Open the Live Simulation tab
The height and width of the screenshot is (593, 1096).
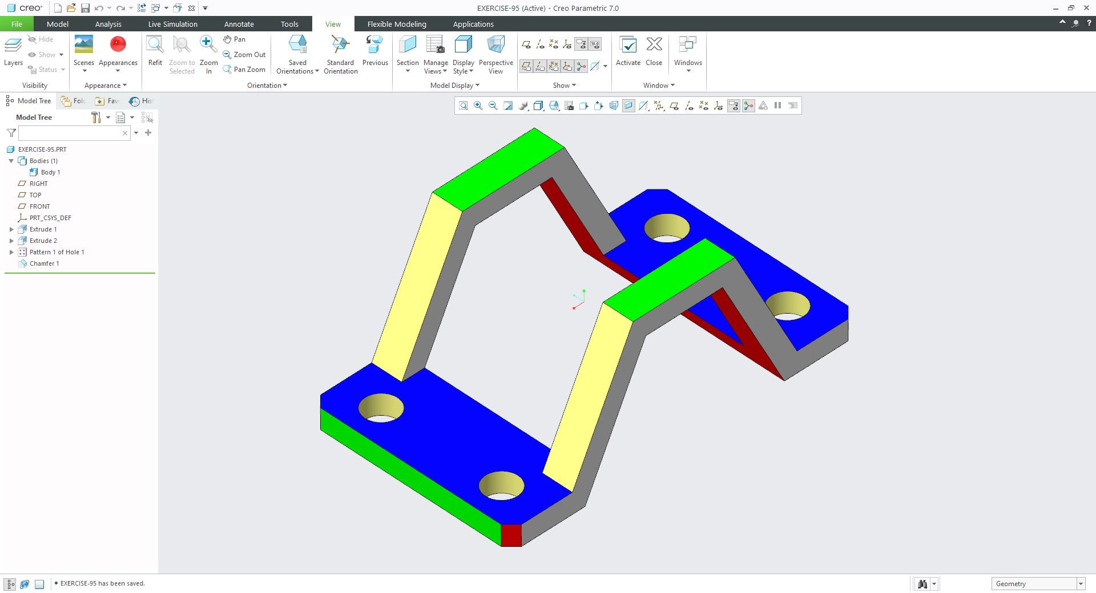(x=172, y=24)
